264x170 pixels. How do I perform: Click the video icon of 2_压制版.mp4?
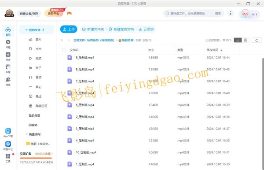click(x=70, y=117)
